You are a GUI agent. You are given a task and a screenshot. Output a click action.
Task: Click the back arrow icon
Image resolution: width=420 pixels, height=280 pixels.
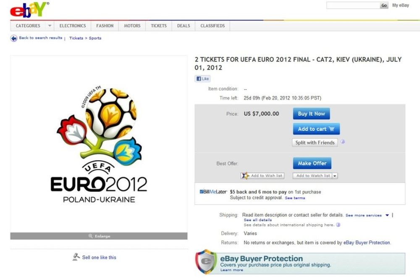14,38
